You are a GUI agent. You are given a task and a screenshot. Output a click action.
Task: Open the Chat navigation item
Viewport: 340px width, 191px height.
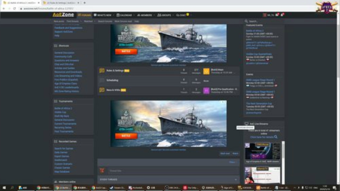(x=181, y=15)
